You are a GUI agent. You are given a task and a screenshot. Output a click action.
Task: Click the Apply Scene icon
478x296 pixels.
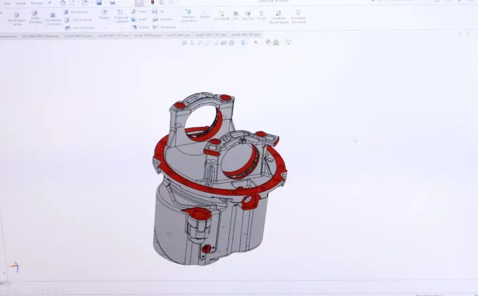276,42
